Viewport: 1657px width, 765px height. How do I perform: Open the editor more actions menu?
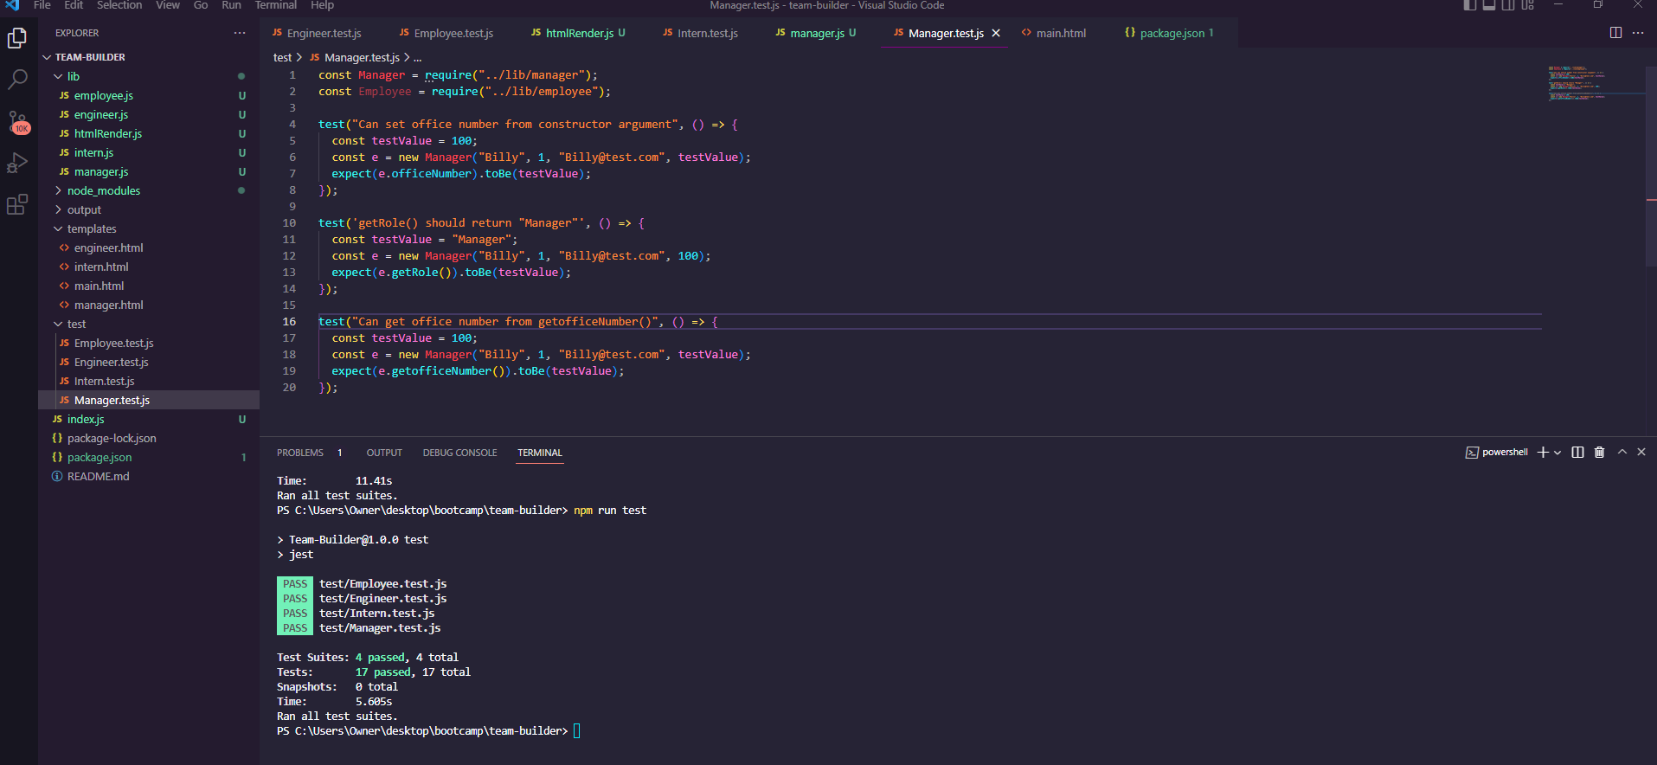(1638, 33)
